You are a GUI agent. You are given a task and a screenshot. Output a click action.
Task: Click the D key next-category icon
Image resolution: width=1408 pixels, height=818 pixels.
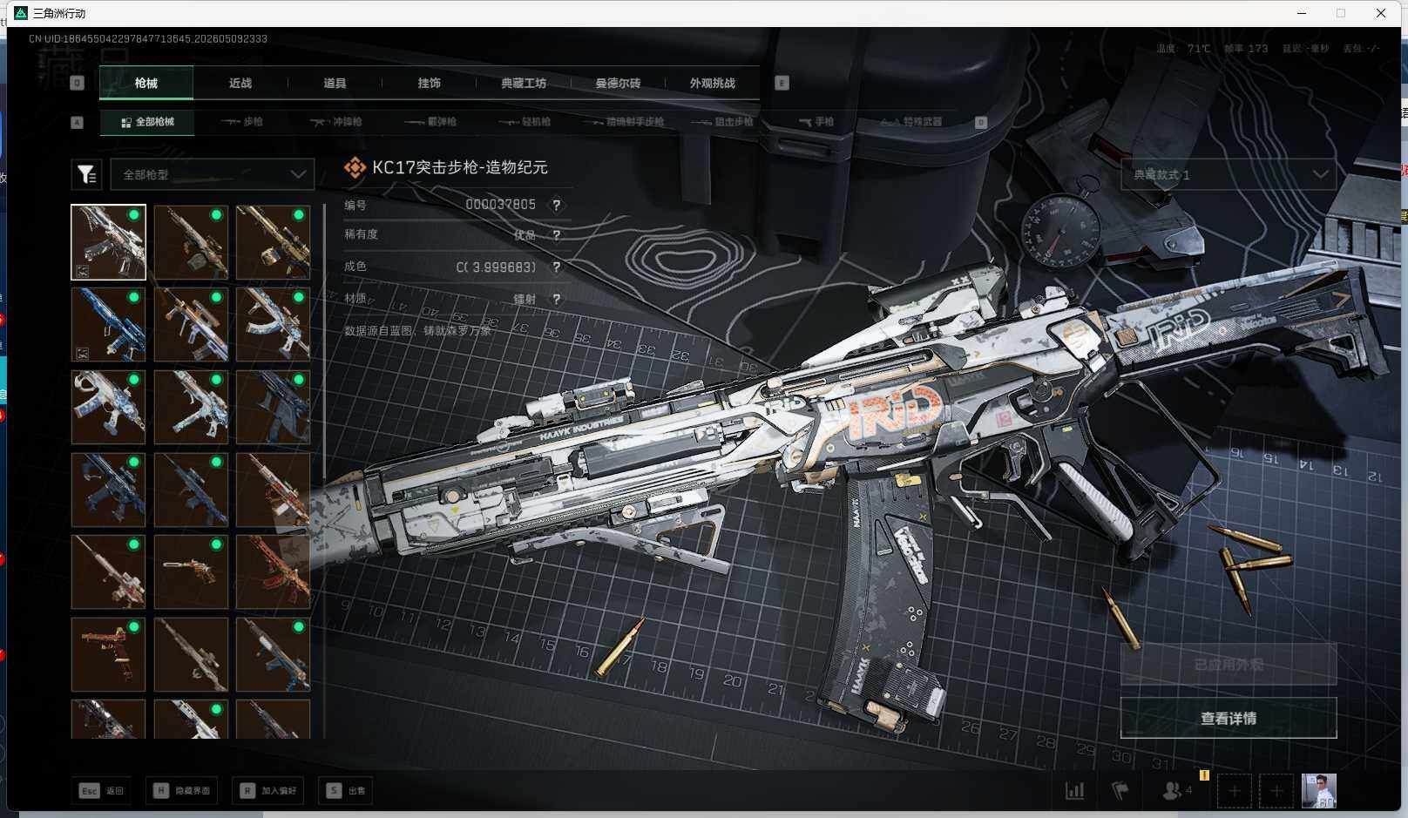[980, 122]
